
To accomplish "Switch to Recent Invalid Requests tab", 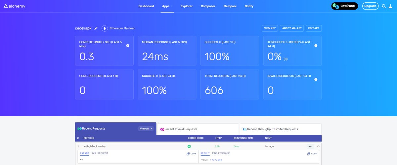I will [198, 129].
